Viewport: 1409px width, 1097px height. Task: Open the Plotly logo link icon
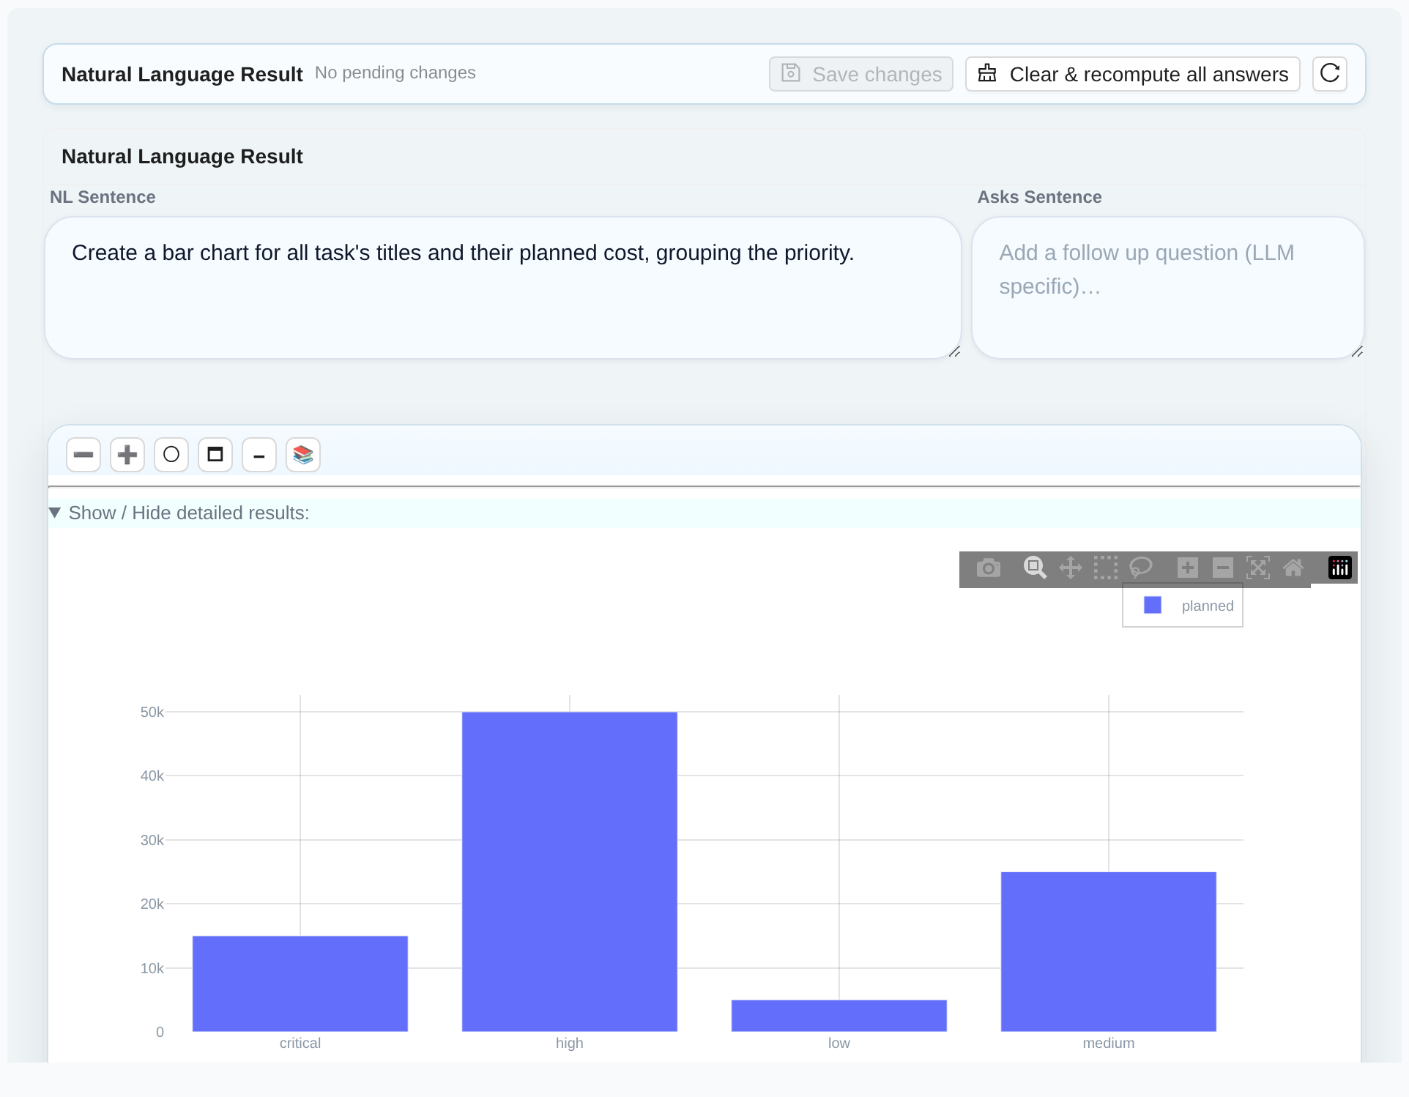click(x=1340, y=568)
